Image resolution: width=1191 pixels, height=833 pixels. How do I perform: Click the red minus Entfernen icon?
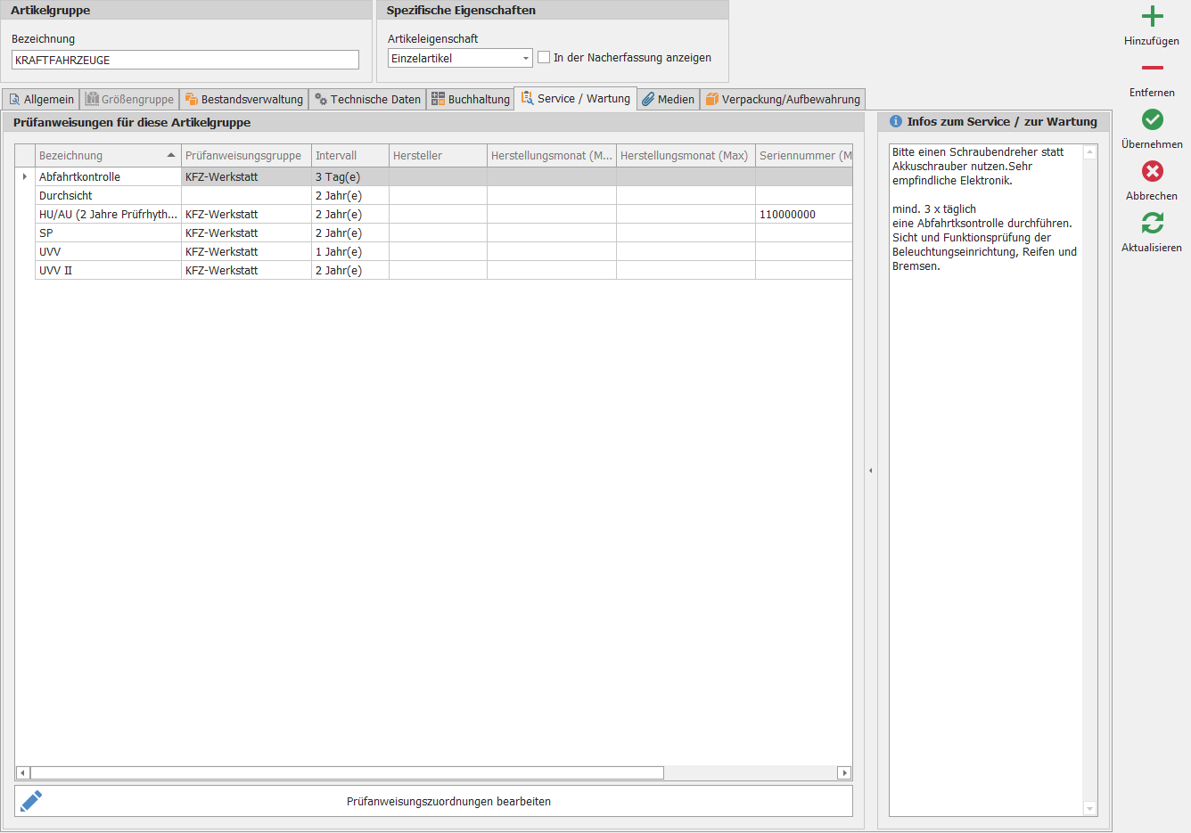[1152, 69]
